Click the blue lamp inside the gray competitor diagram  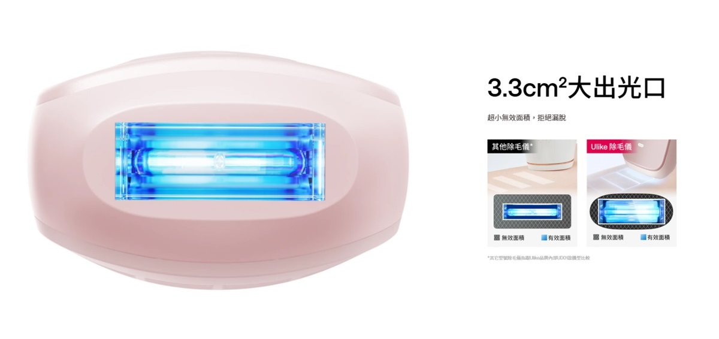click(x=533, y=211)
